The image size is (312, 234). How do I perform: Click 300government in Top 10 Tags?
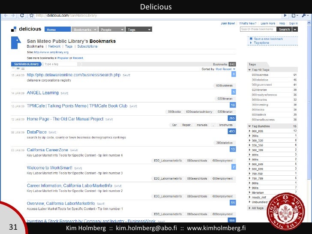click(262, 85)
